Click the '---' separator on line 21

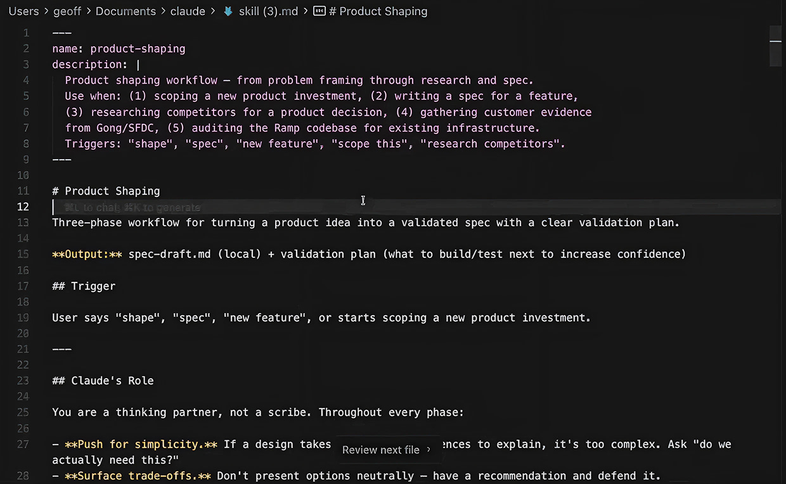coord(61,349)
